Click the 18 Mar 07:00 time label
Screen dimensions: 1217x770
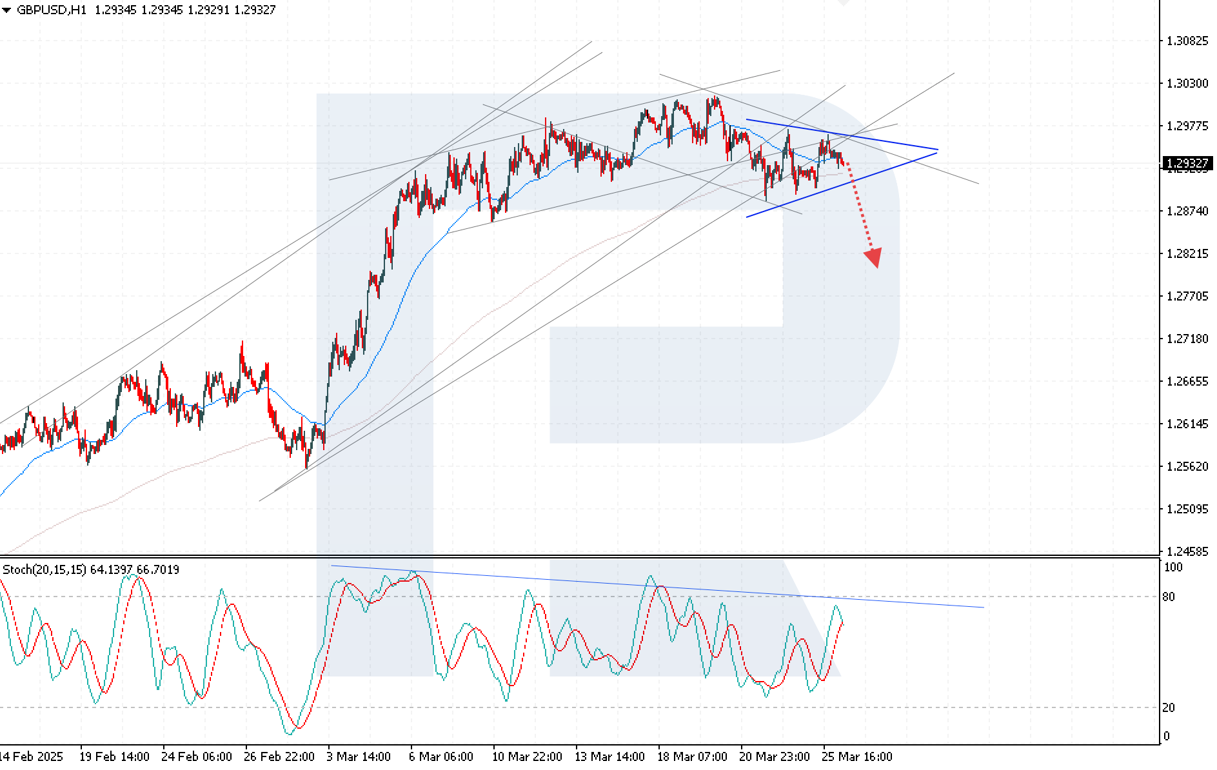click(x=692, y=756)
